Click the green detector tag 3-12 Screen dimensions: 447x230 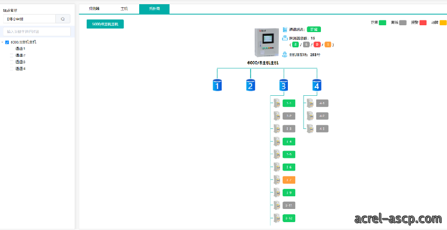tap(289, 218)
